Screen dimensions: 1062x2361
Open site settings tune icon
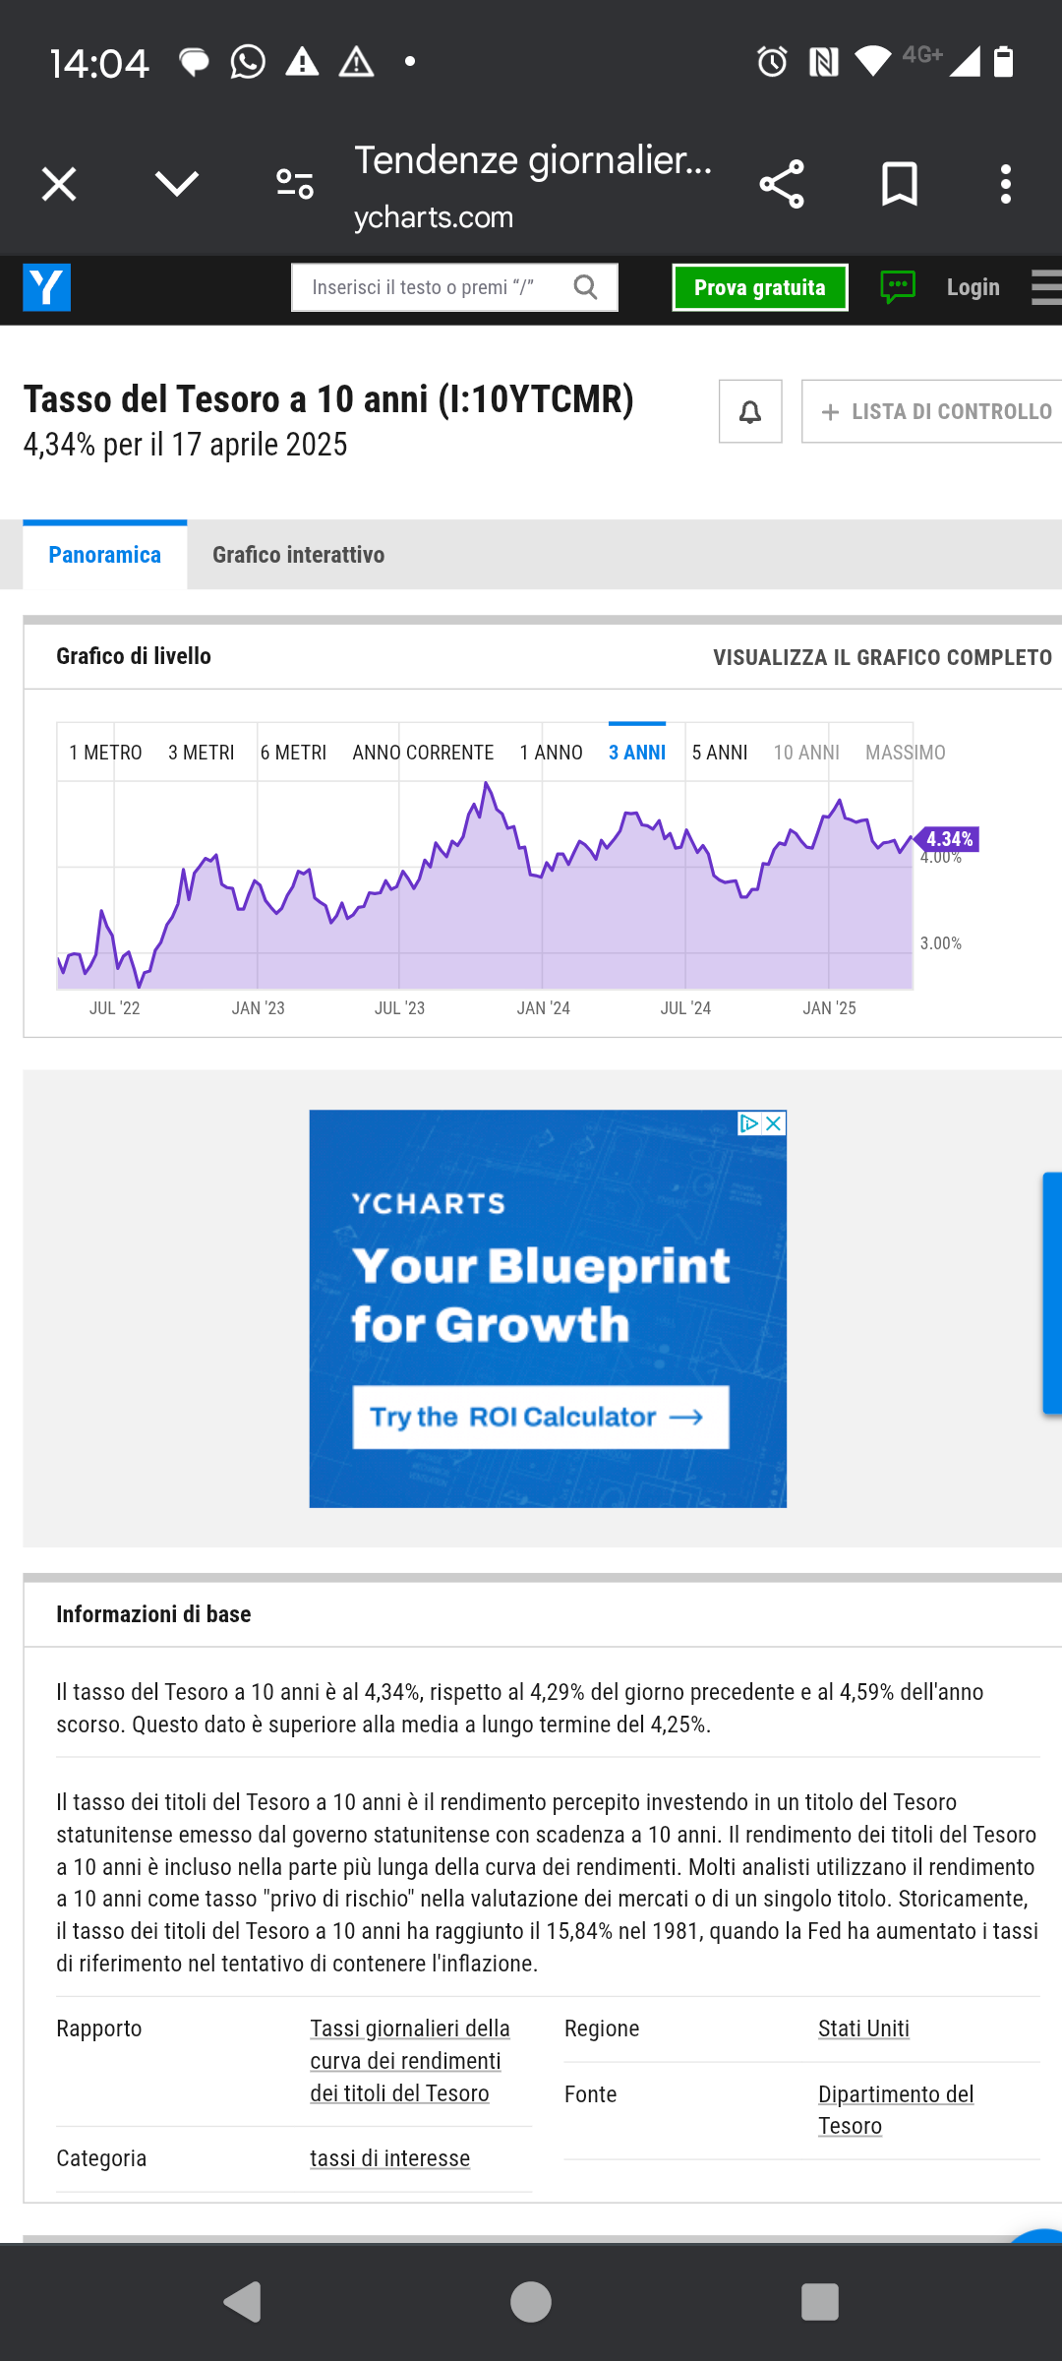pyautogui.click(x=295, y=184)
